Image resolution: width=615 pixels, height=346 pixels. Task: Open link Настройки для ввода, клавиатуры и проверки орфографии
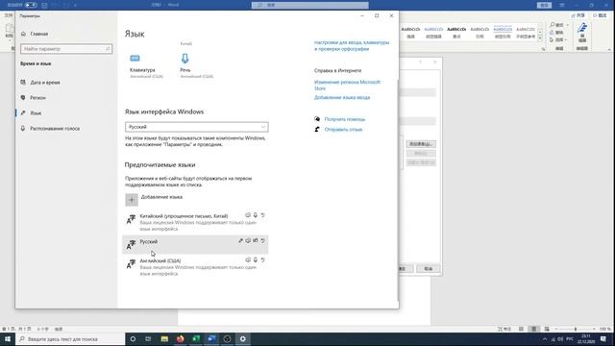[x=352, y=45]
